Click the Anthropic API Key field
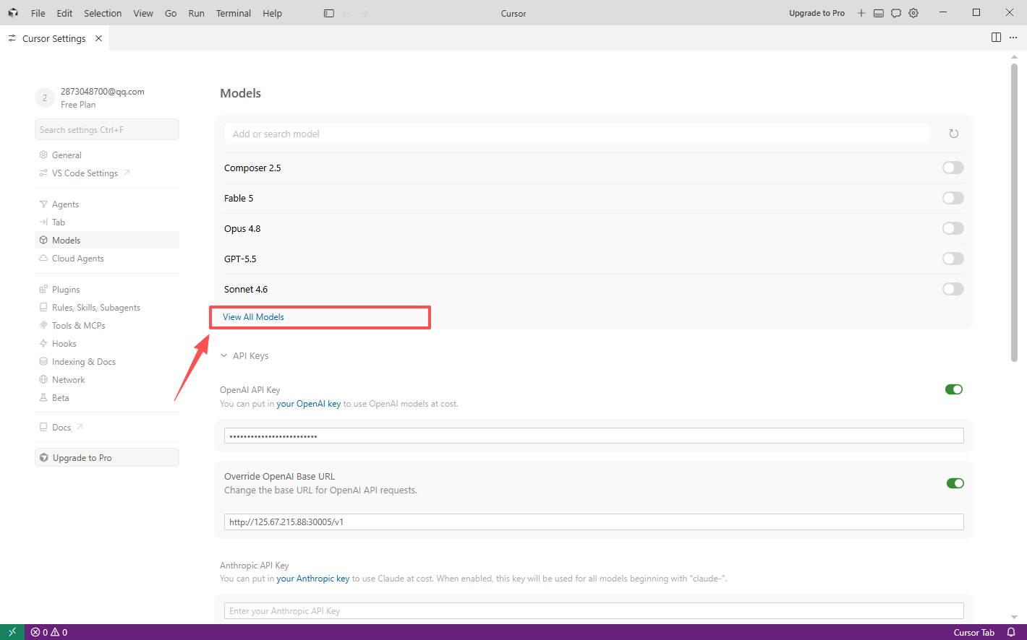 coord(594,610)
